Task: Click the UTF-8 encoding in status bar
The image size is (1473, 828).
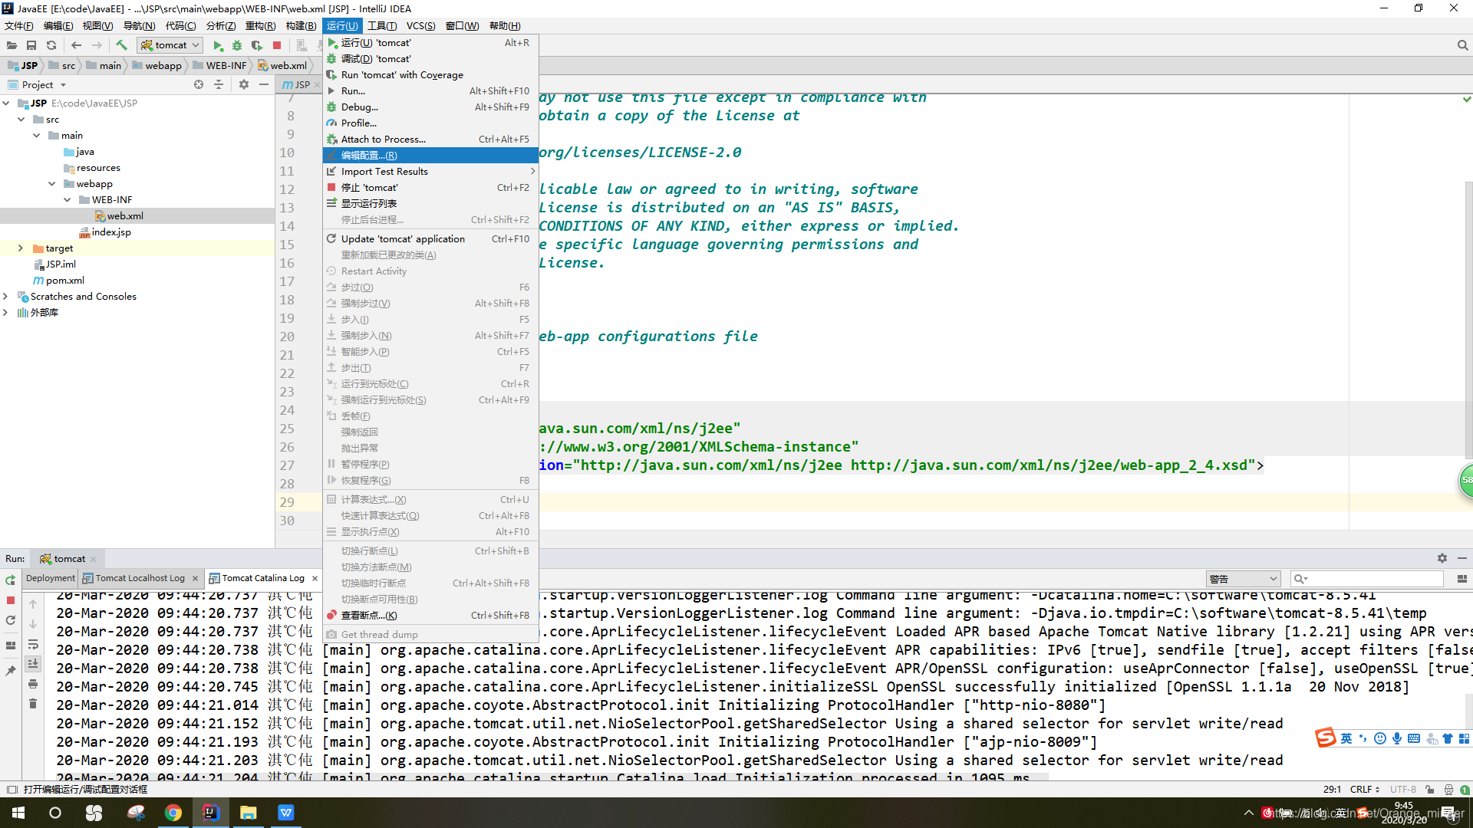Action: click(1403, 790)
